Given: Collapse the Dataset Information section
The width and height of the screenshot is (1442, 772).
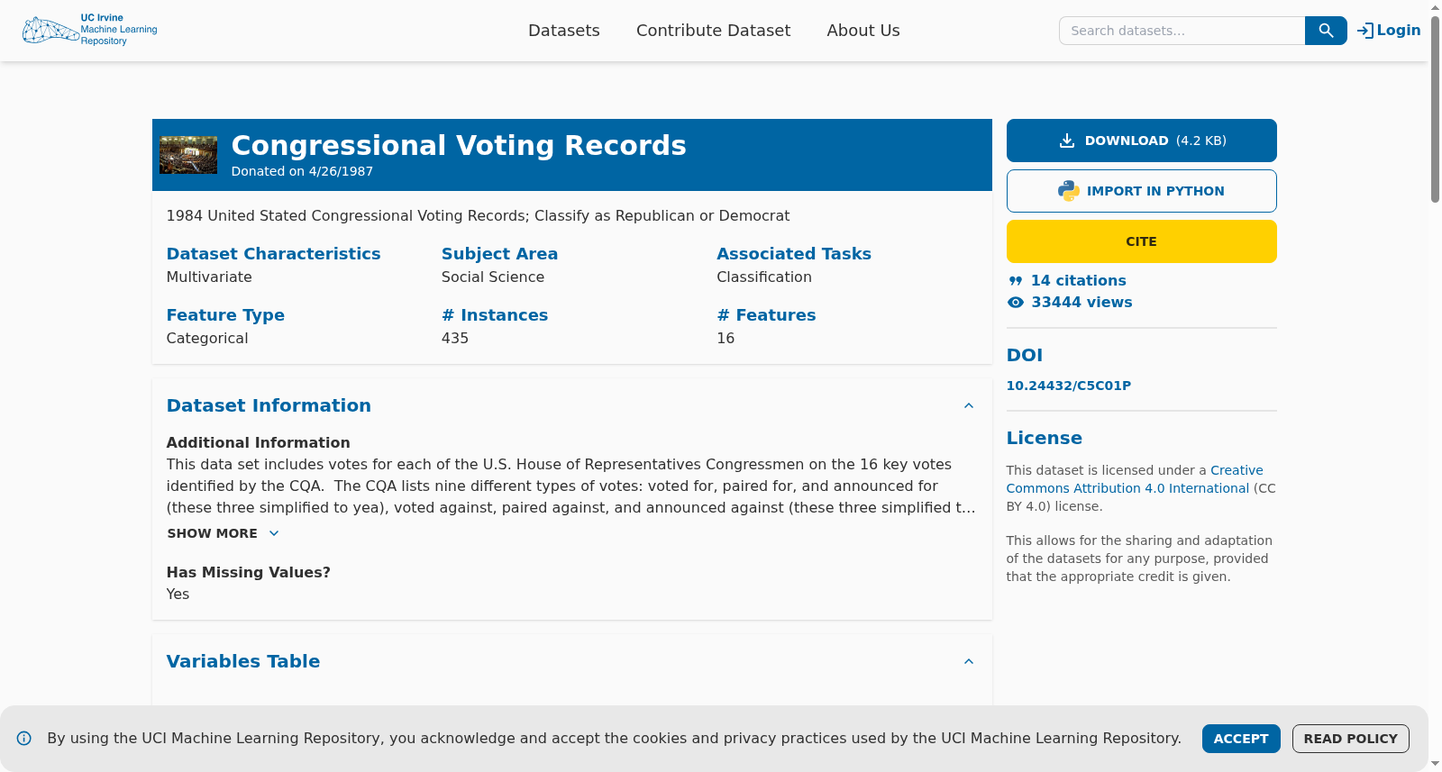Looking at the screenshot, I should point(969,405).
